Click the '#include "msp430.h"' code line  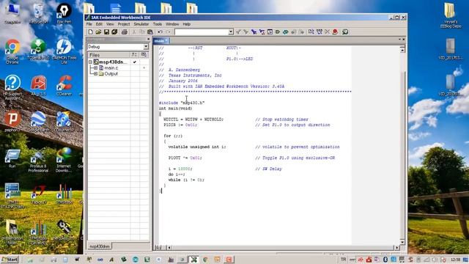(x=182, y=103)
